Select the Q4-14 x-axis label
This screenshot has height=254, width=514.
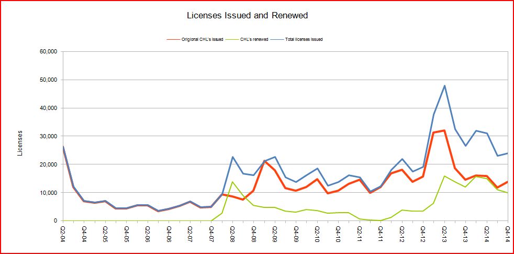[508, 232]
